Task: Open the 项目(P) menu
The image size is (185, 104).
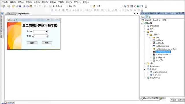Action: click(29, 2)
